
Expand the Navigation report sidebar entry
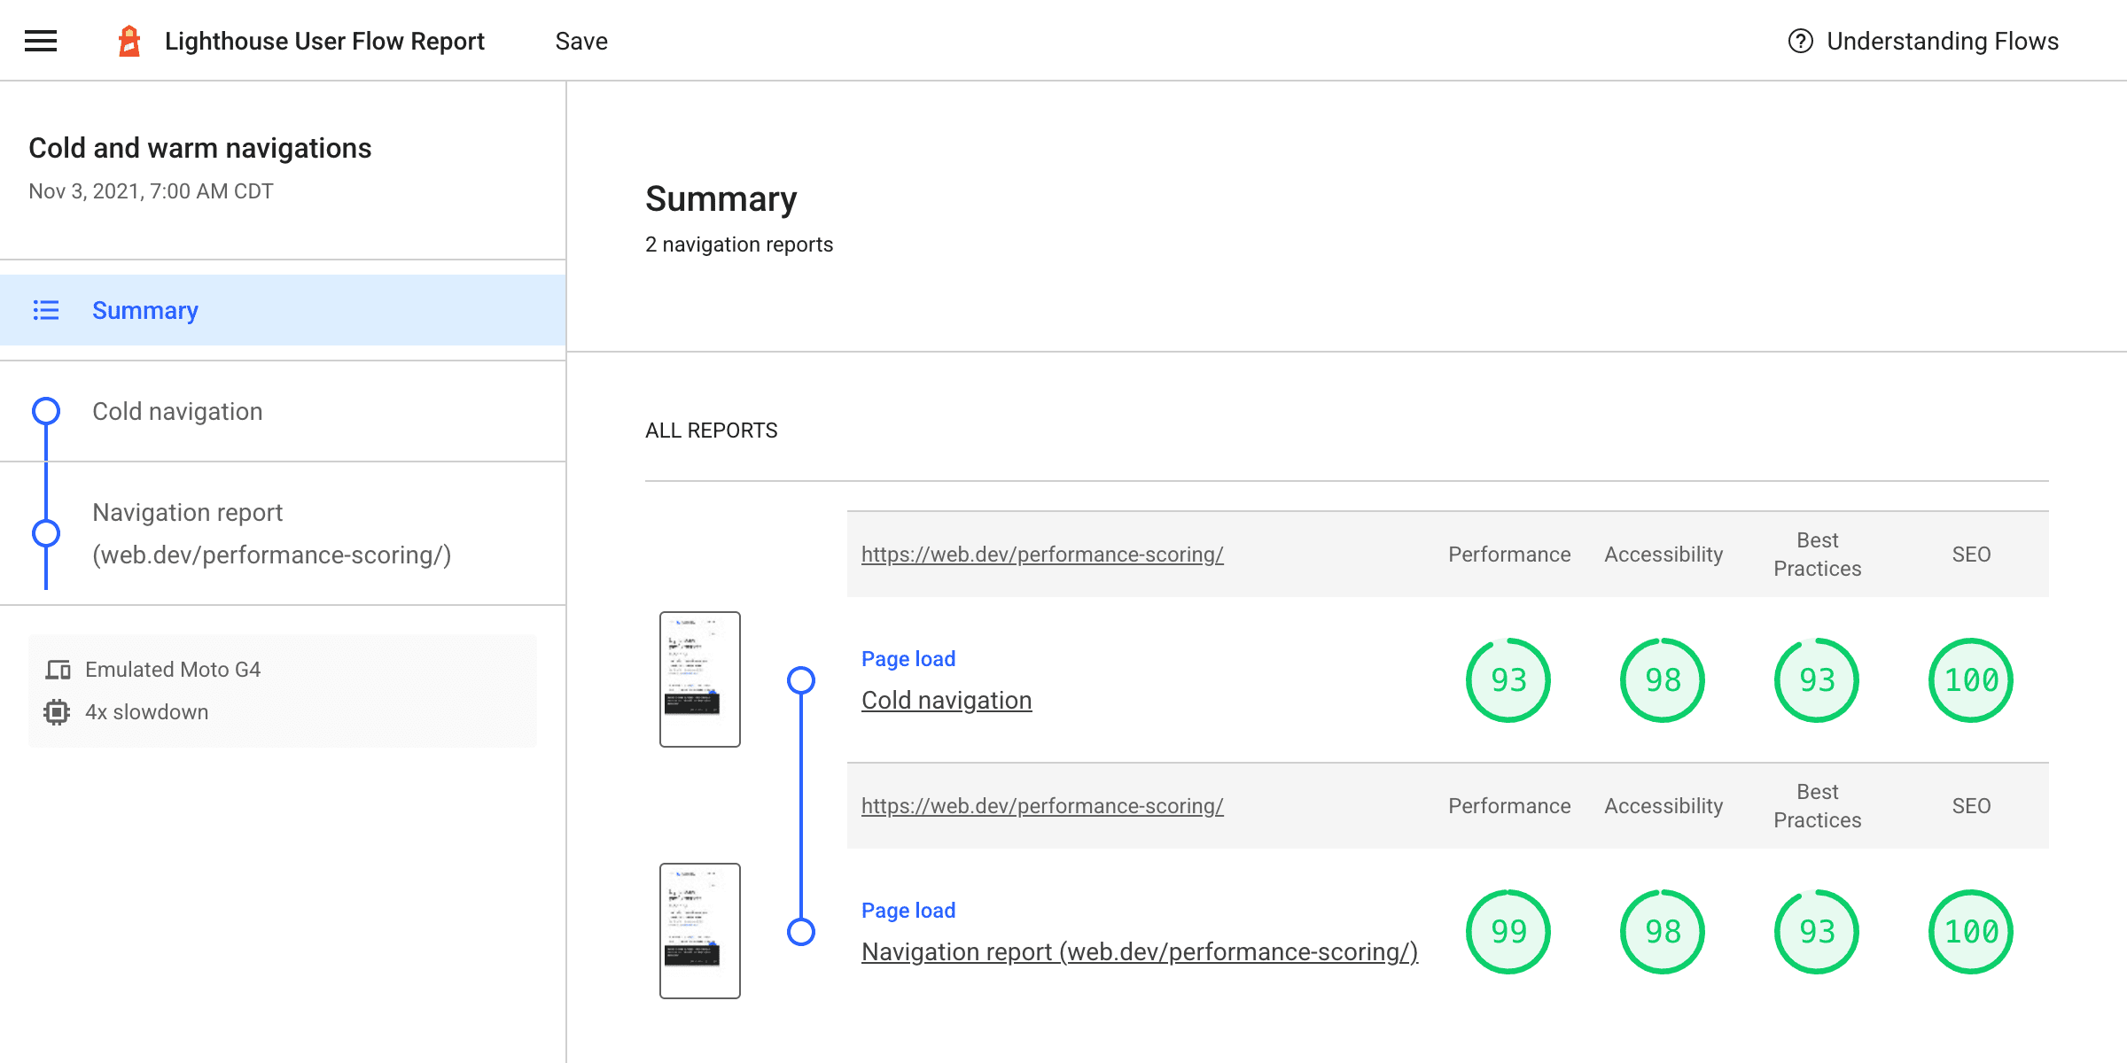point(271,531)
